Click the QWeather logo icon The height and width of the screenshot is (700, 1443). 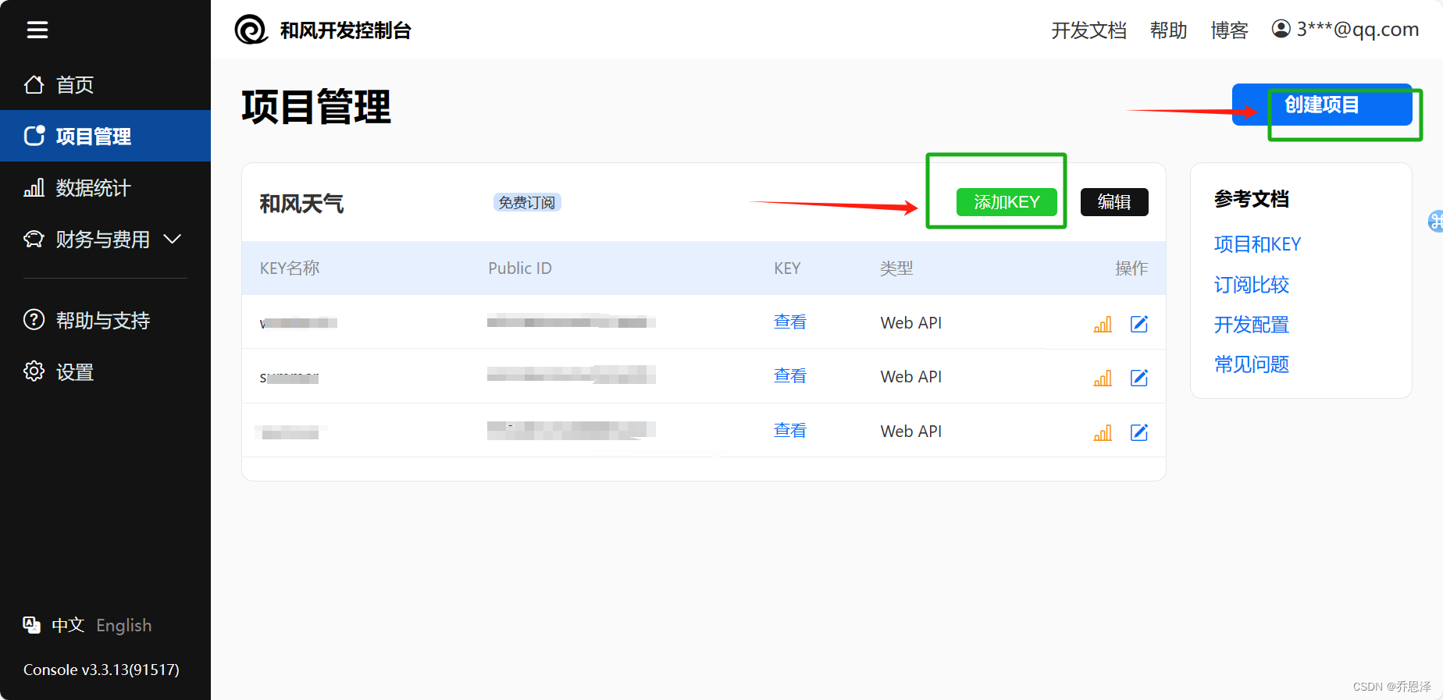click(251, 30)
